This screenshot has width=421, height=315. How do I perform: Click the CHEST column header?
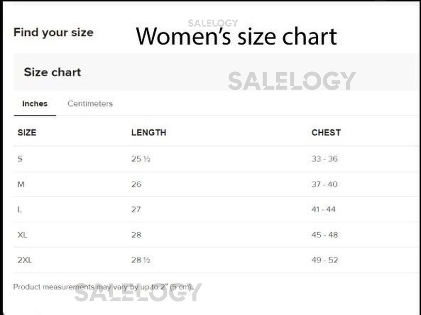326,133
